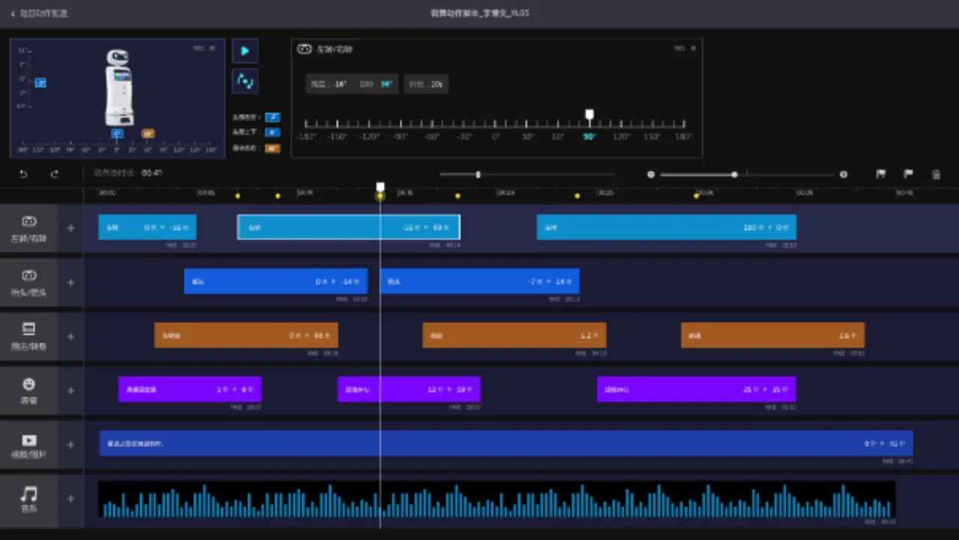Add a clip to the expression track
This screenshot has width=959, height=540.
(x=70, y=391)
